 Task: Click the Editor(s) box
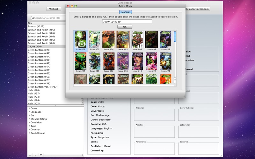click(x=199, y=149)
